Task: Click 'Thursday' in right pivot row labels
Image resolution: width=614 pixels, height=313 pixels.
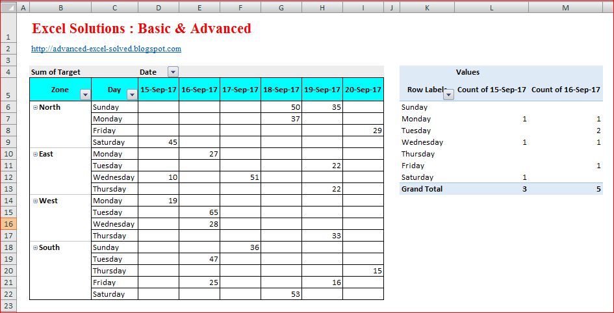Action: (418, 154)
